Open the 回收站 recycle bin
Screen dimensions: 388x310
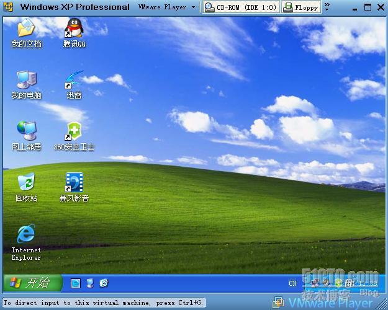click(x=26, y=187)
